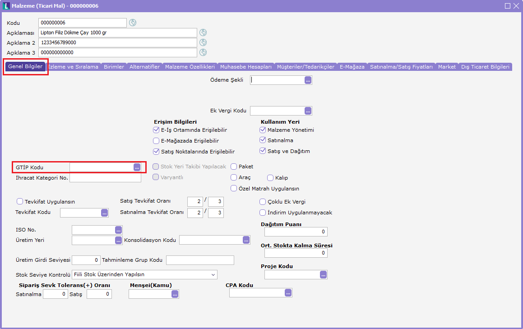Open the Ek Vergi Kodu lookup button
The width and height of the screenshot is (523, 329).
point(308,111)
